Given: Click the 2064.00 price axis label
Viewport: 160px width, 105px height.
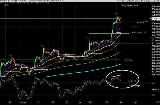Looking at the screenshot, I should (x=156, y=6).
